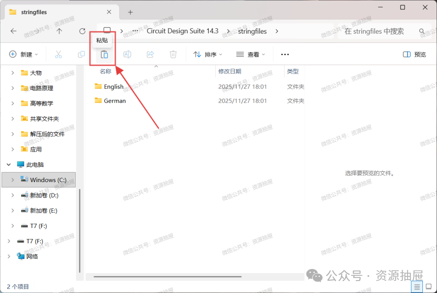
Task: Click the stringfiles tab title
Action: click(34, 12)
